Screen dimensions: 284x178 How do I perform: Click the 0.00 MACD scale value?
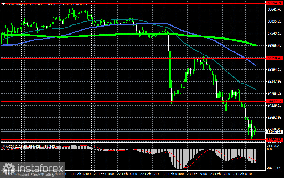point(270,149)
